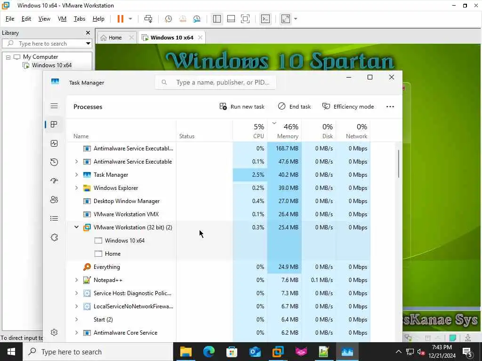Sort processes by Memory column header
Screen dimensions: 482x361
point(285,131)
